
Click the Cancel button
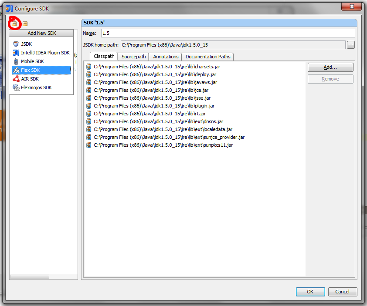(343, 292)
